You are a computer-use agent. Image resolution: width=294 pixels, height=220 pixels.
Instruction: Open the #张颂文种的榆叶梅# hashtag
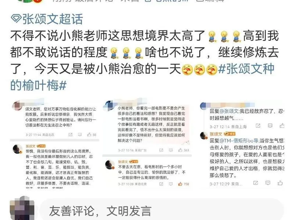(x=143, y=77)
